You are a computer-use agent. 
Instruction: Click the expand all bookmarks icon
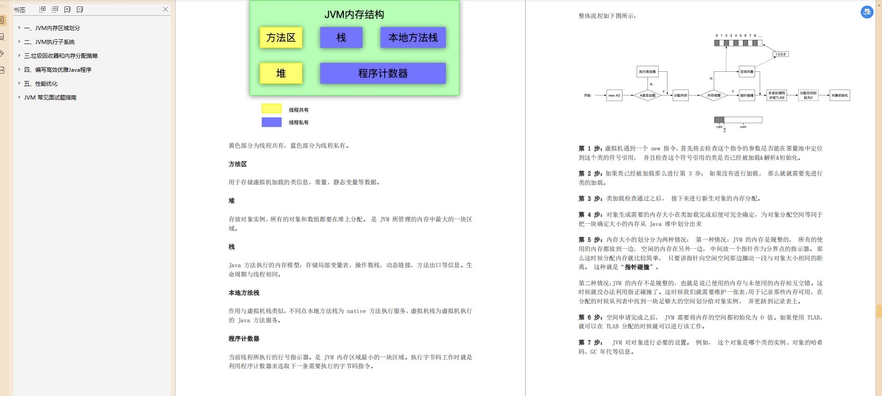pyautogui.click(x=43, y=9)
